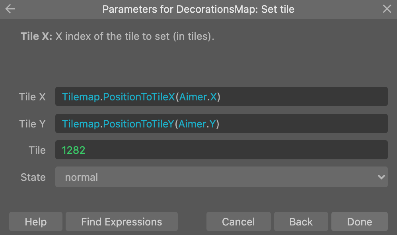Go back using the Back button

[x=301, y=221]
